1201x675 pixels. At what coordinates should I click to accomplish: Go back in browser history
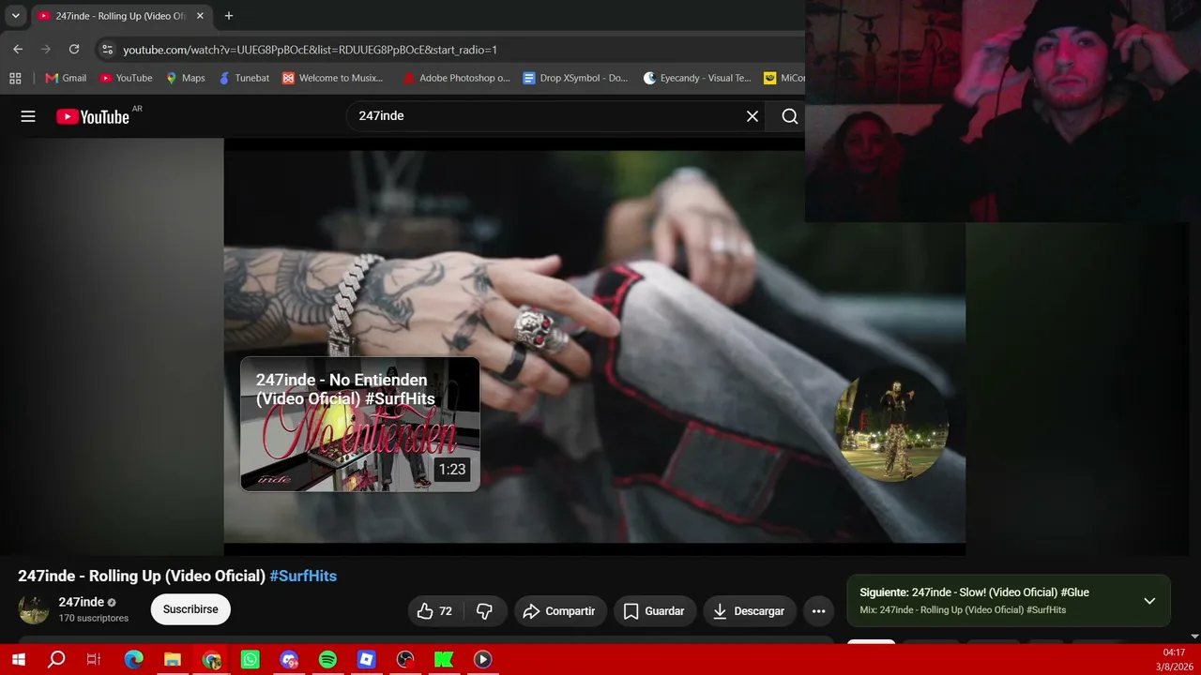tap(18, 49)
